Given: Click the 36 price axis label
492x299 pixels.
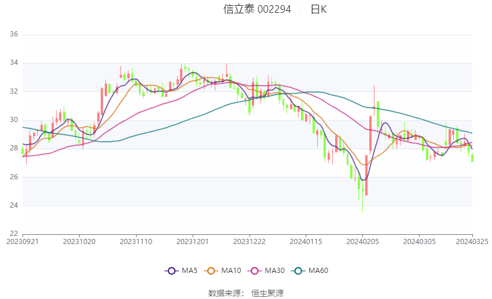Looking at the screenshot, I should [x=14, y=34].
